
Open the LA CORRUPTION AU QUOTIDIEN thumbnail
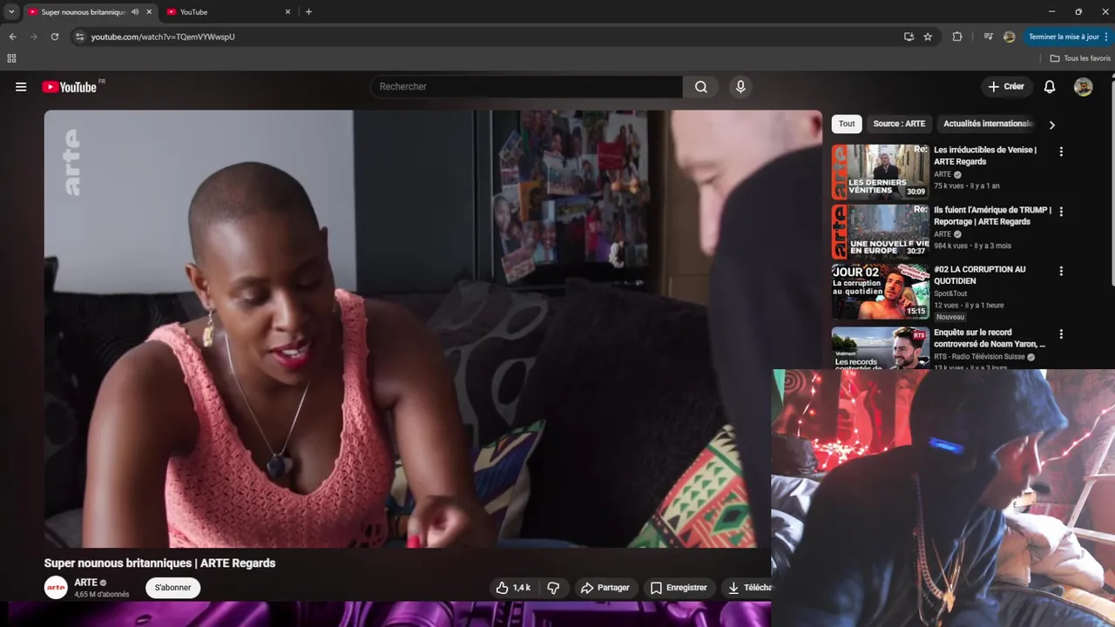click(880, 292)
